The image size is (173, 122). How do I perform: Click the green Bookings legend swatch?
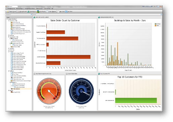click(x=156, y=24)
